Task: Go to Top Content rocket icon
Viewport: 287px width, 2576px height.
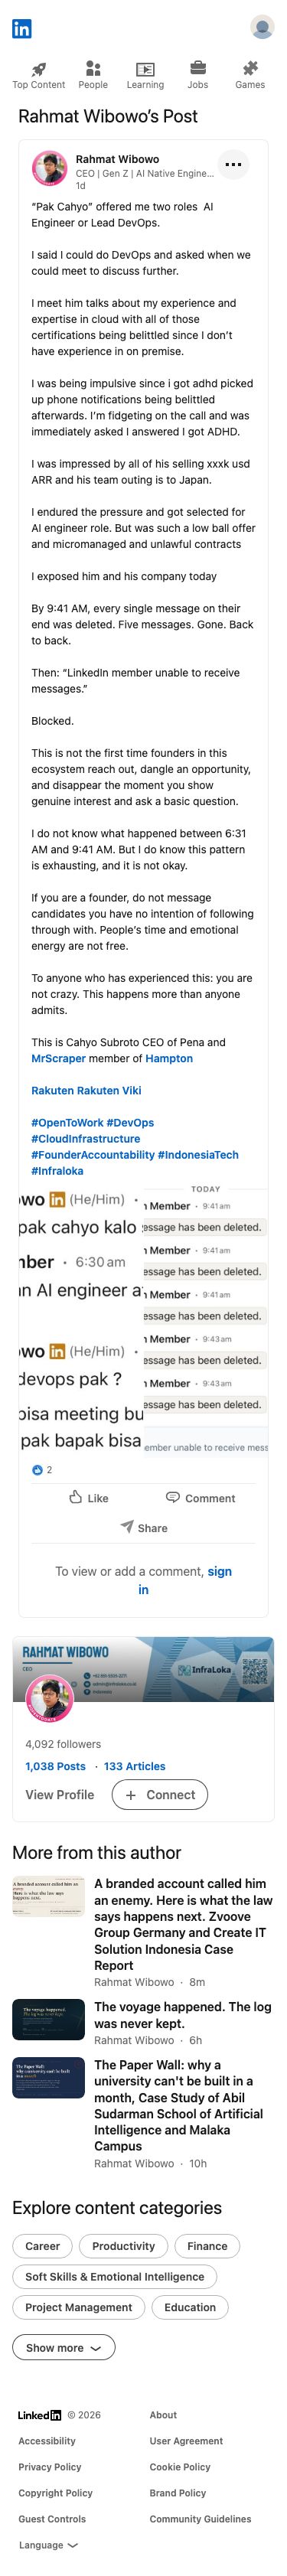Action: tap(39, 69)
